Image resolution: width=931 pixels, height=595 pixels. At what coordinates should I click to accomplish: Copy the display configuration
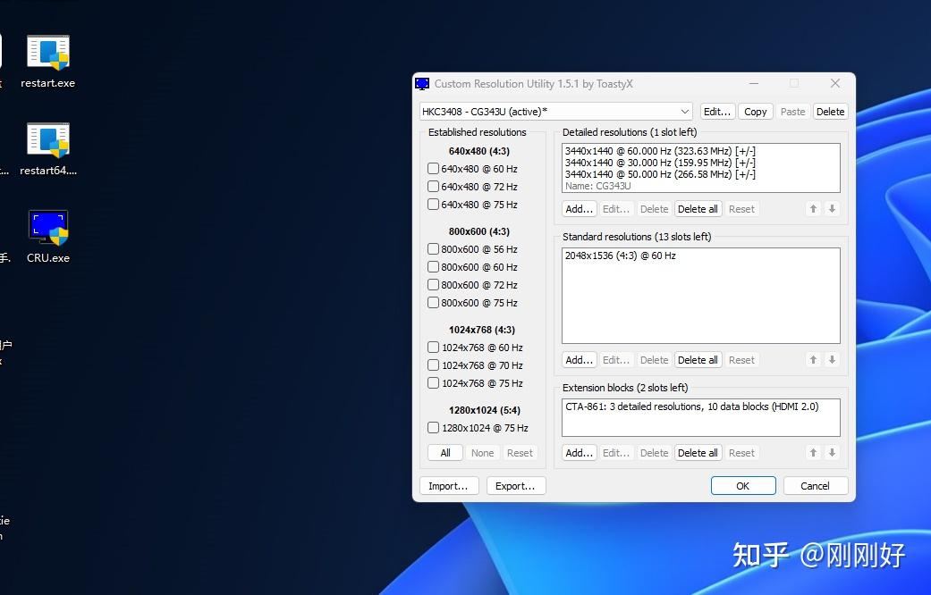click(x=755, y=112)
